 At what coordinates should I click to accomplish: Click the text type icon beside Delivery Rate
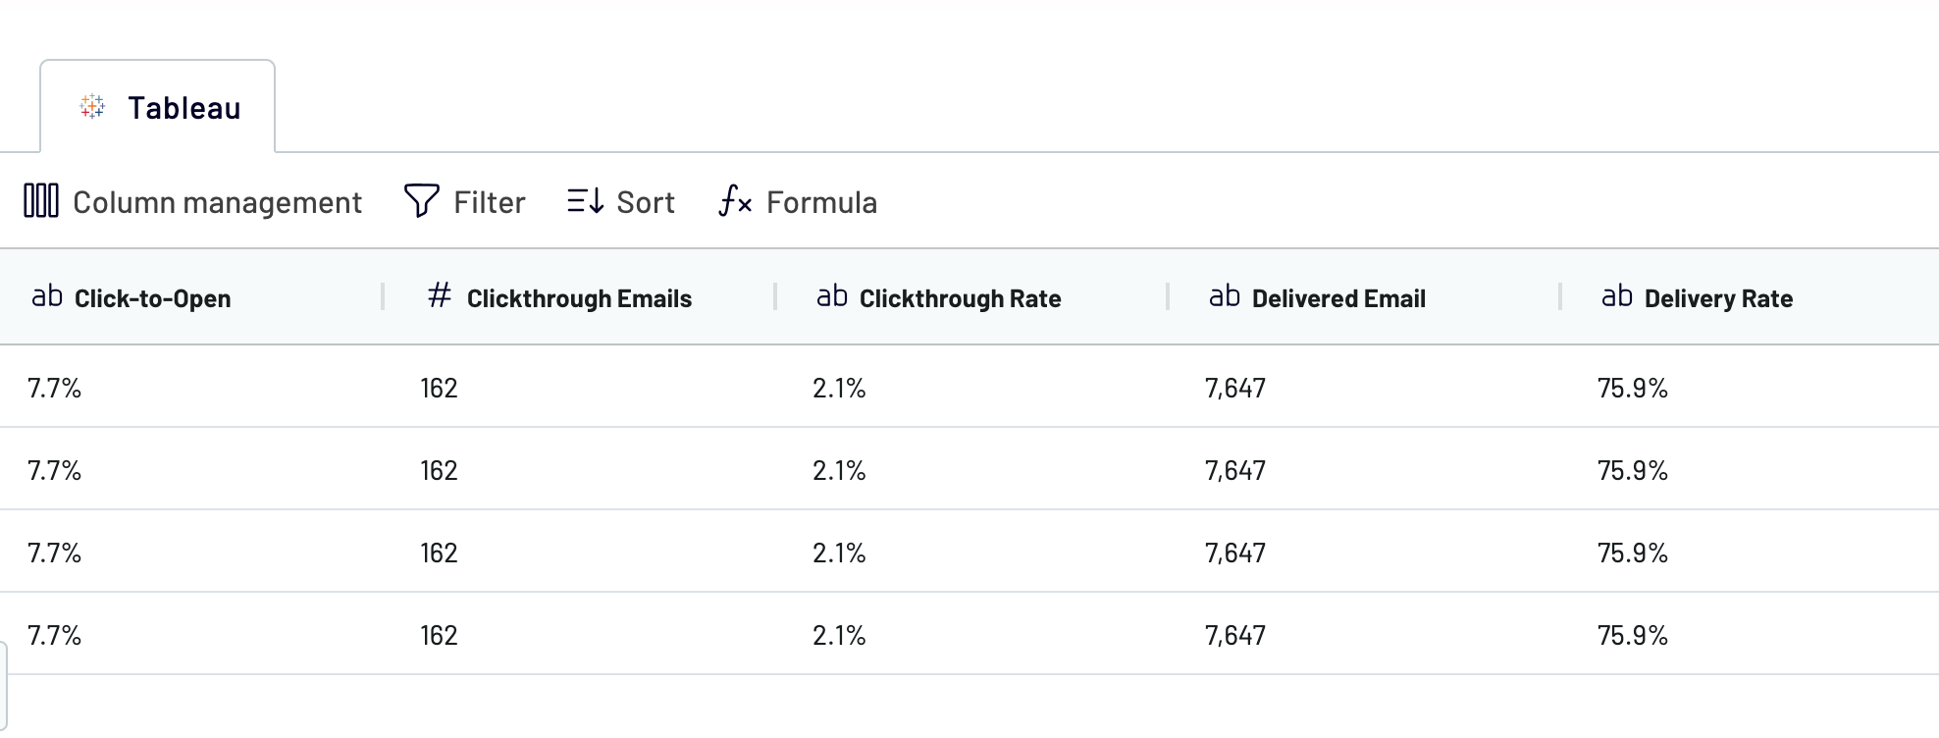(1617, 296)
